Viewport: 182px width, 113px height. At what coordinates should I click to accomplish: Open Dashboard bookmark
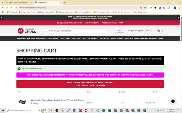(x=12, y=12)
